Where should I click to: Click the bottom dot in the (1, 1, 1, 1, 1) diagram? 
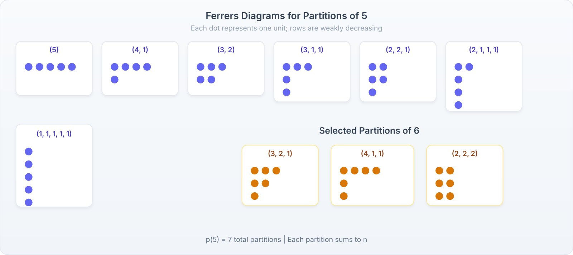pos(29,202)
